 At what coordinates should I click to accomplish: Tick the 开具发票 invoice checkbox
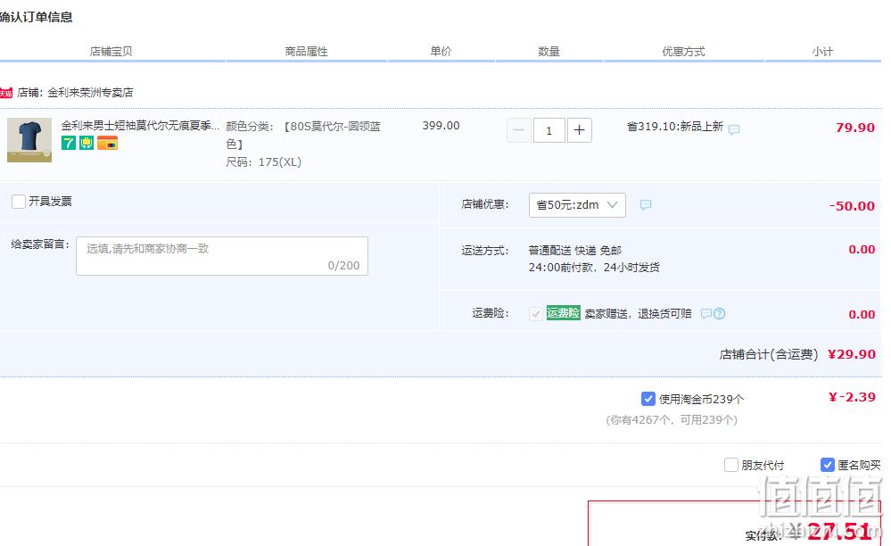pyautogui.click(x=19, y=201)
